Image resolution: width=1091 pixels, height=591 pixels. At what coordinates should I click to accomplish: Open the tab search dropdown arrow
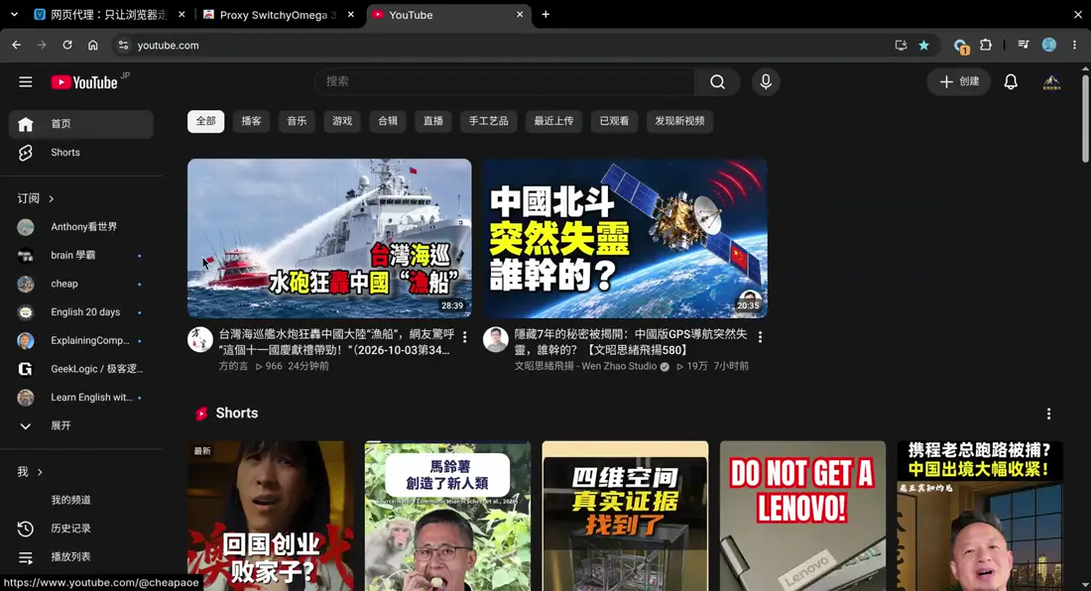14,15
